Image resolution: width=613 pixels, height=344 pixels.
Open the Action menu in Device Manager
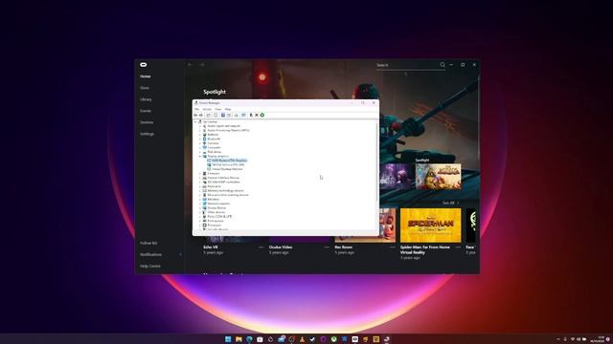pyautogui.click(x=207, y=109)
